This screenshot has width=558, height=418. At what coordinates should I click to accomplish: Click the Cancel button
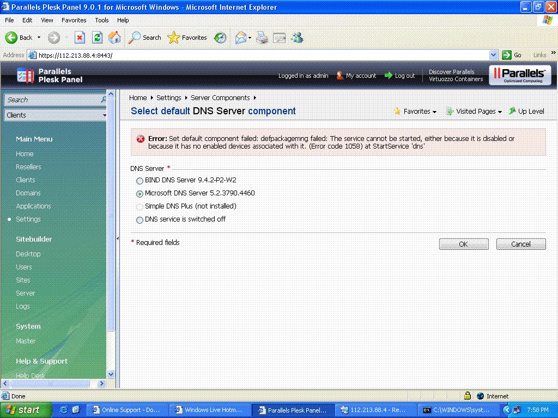tap(520, 244)
